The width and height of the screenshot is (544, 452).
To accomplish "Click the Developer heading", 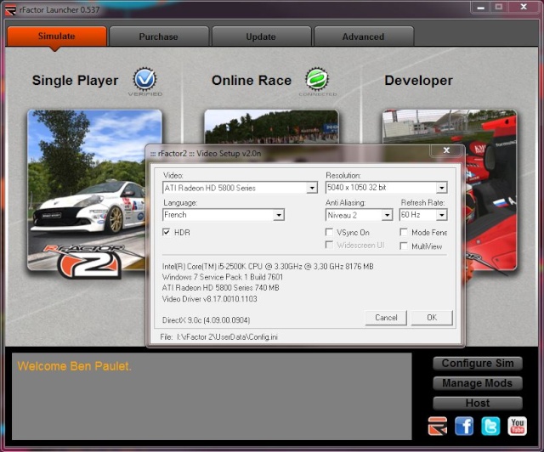I will [418, 81].
